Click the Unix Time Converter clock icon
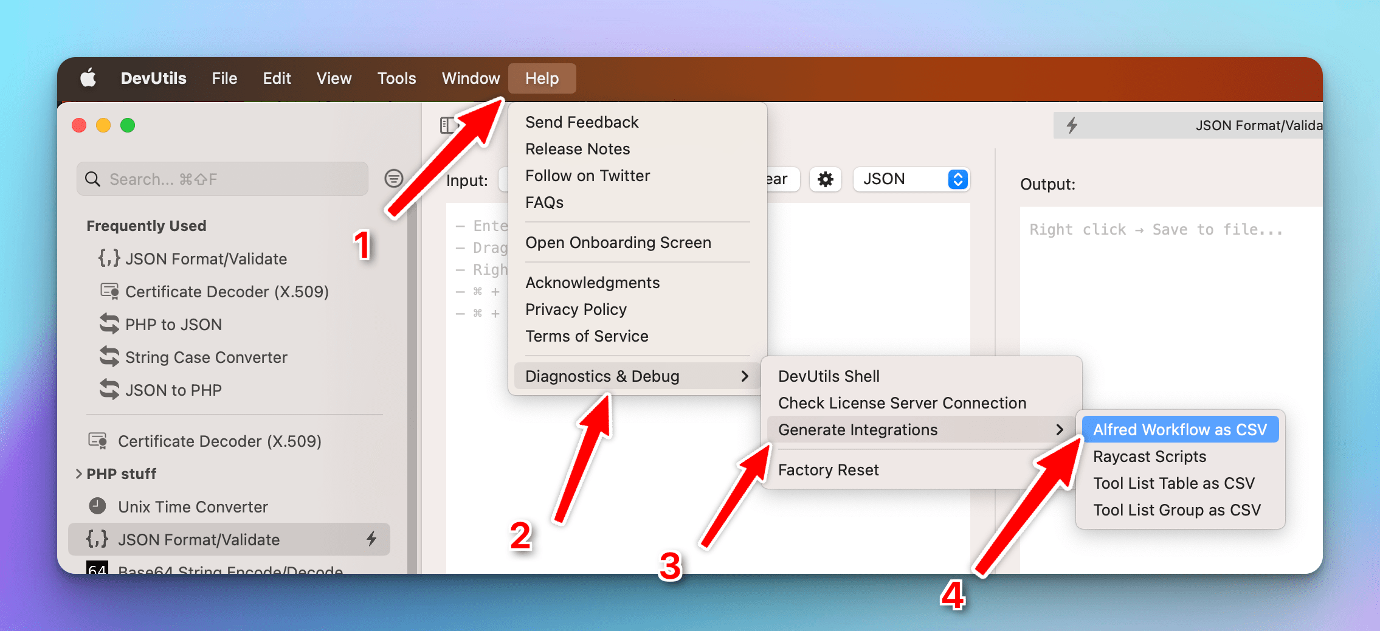 point(97,506)
